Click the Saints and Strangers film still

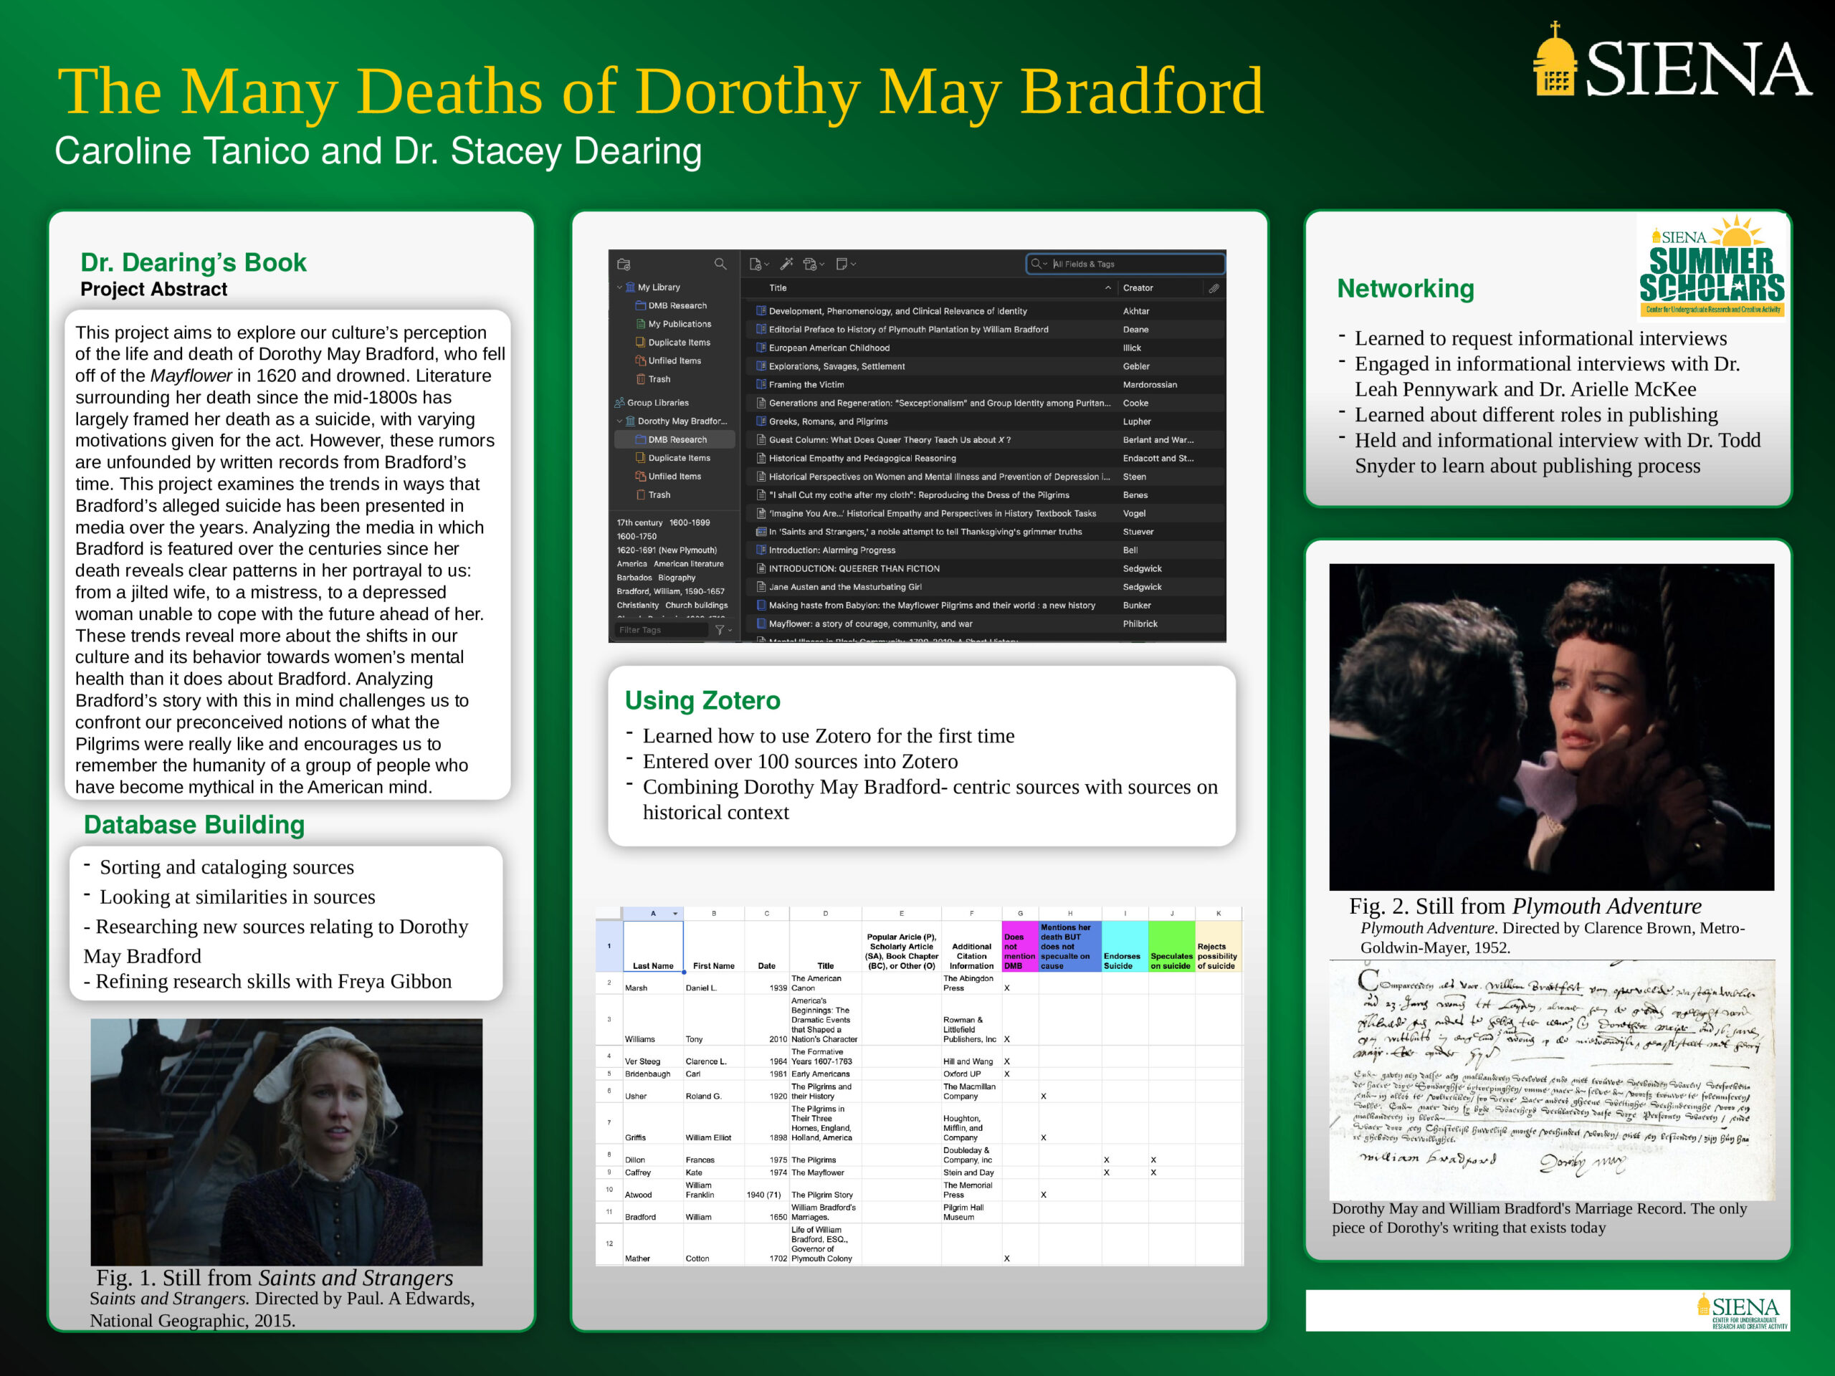click(286, 1141)
